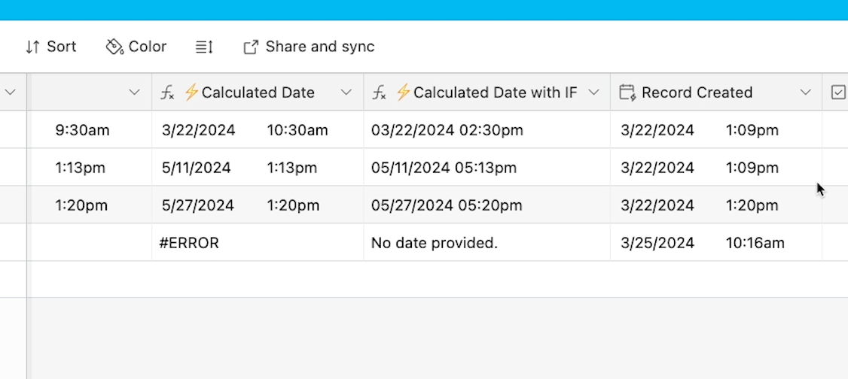Image resolution: width=848 pixels, height=379 pixels.
Task: Click the formula icon of Calculated Date with IF
Action: [380, 92]
